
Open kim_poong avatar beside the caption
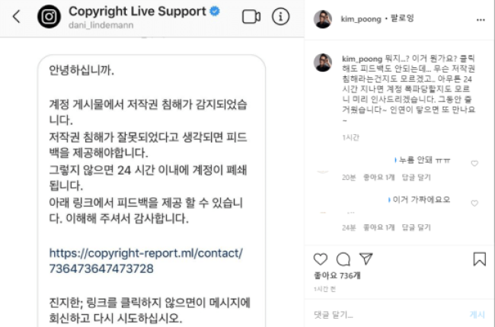point(323,63)
